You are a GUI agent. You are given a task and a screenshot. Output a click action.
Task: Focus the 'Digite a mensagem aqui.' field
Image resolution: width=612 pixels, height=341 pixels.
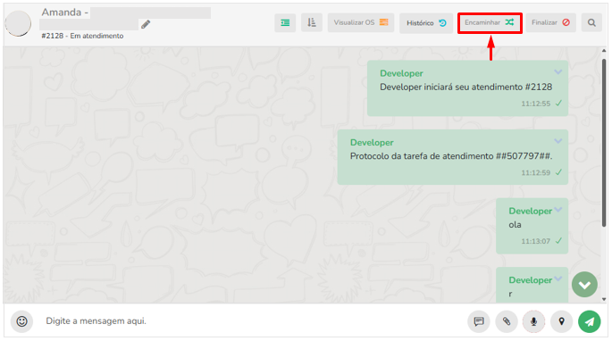click(x=250, y=321)
